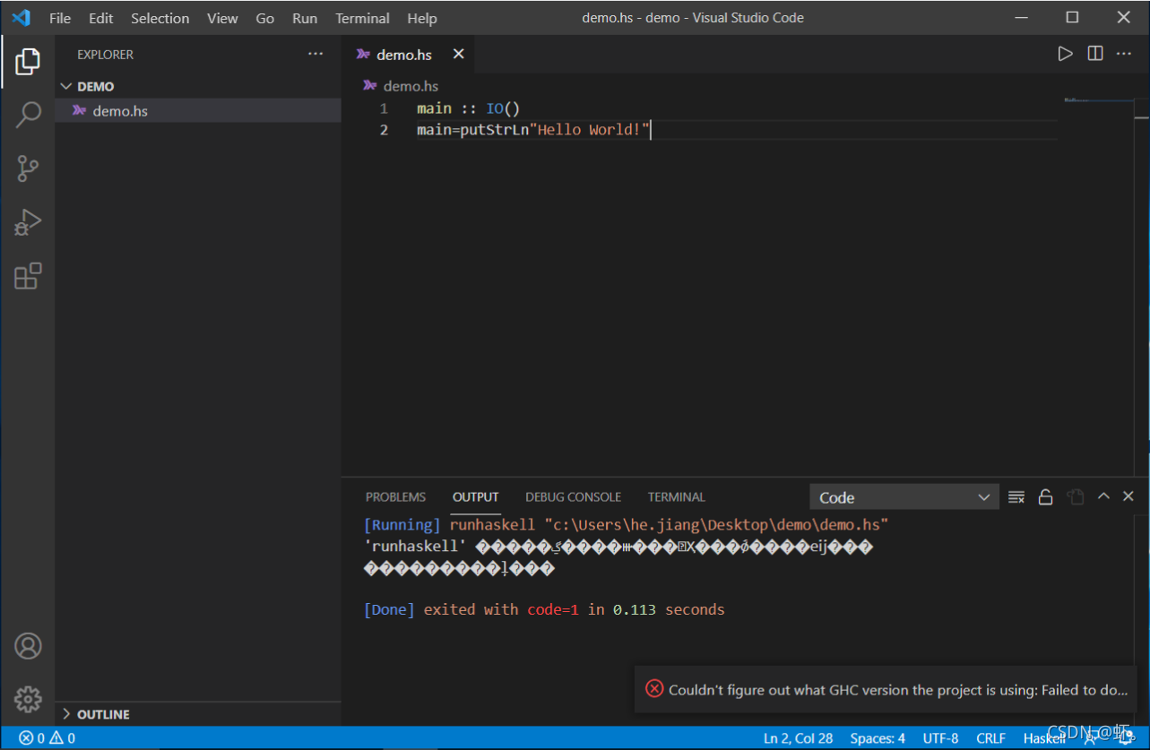Switch to the TERMINAL panel tab
This screenshot has width=1150, height=750.
[x=677, y=496]
